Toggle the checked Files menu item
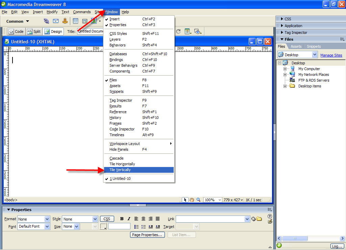The width and height of the screenshot is (346, 250). click(x=139, y=80)
